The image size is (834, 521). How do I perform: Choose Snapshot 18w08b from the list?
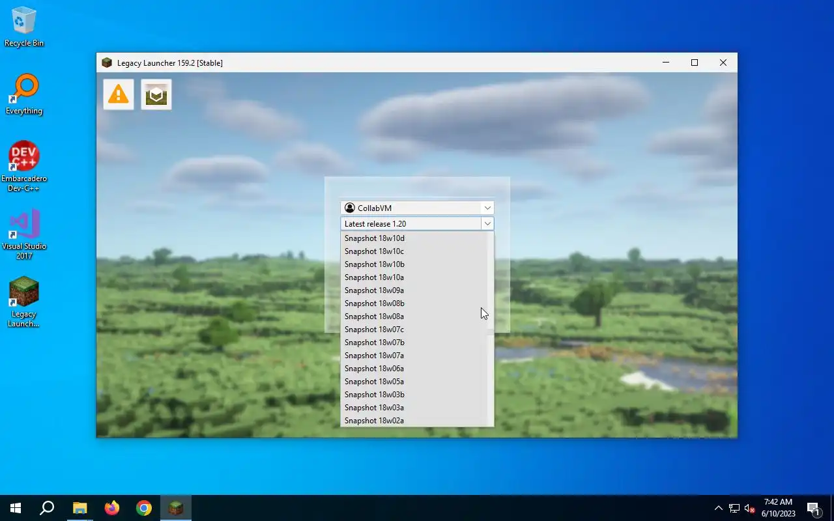pos(414,303)
